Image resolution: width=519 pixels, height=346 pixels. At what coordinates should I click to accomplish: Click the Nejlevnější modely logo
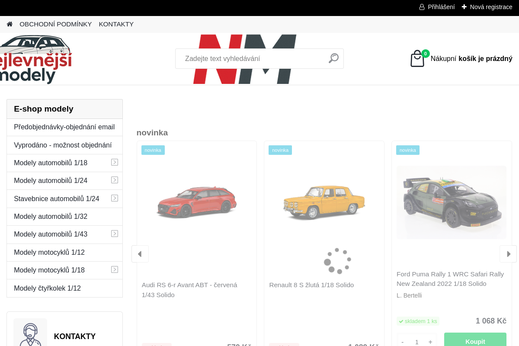click(36, 60)
